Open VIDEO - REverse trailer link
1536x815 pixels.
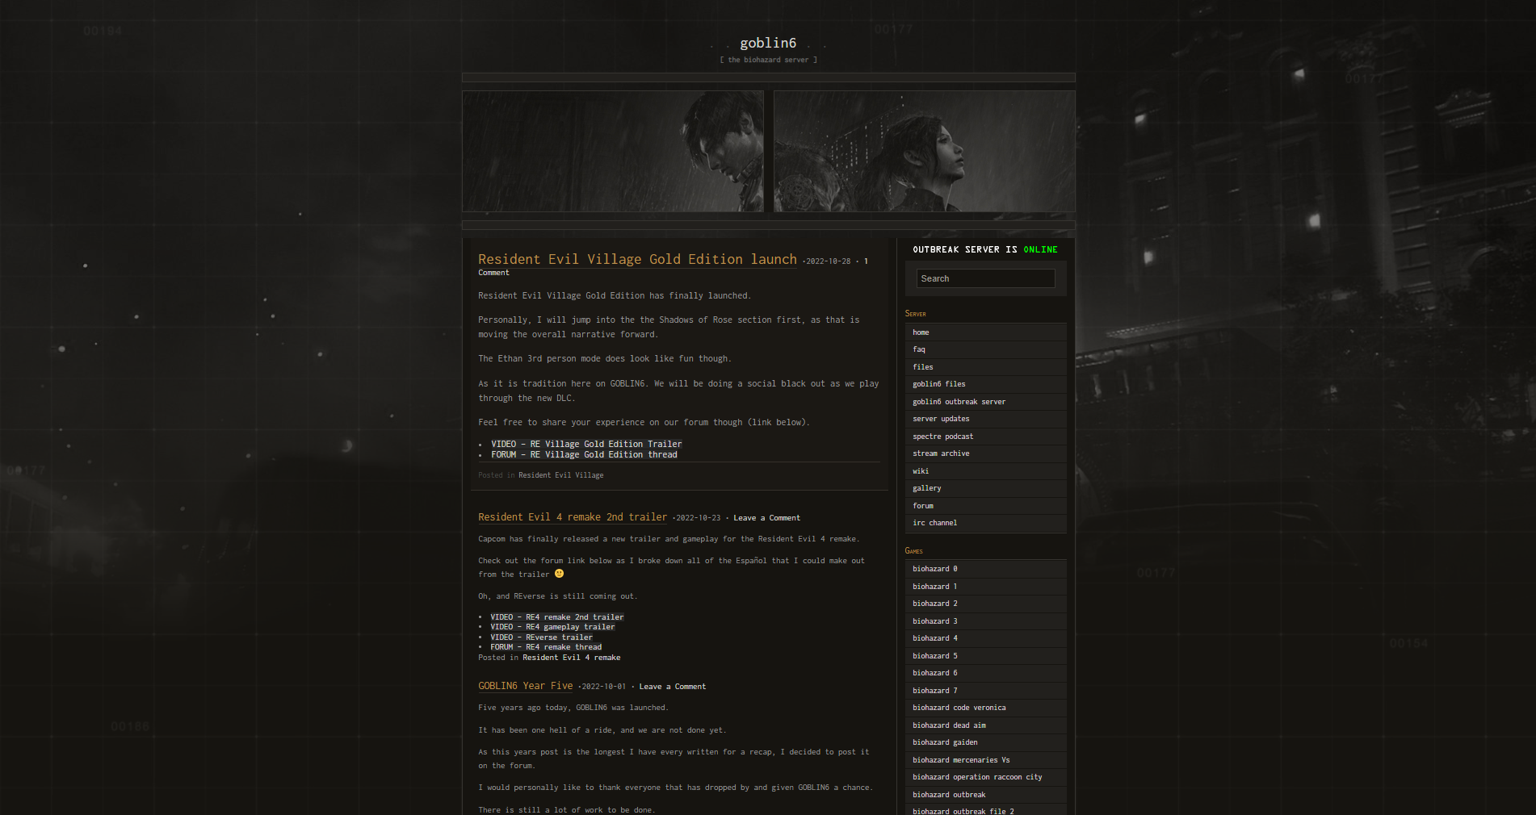click(541, 637)
